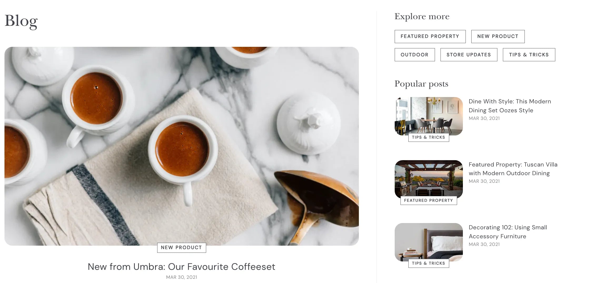Select the New Product tag under Explore more
The height and width of the screenshot is (283, 594).
tap(498, 37)
